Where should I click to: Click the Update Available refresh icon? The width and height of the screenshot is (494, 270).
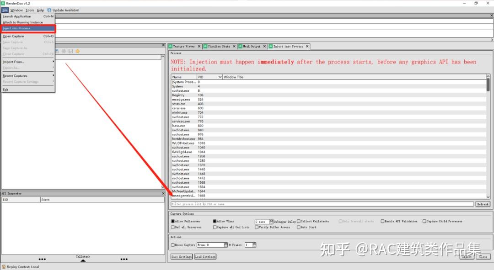point(49,10)
